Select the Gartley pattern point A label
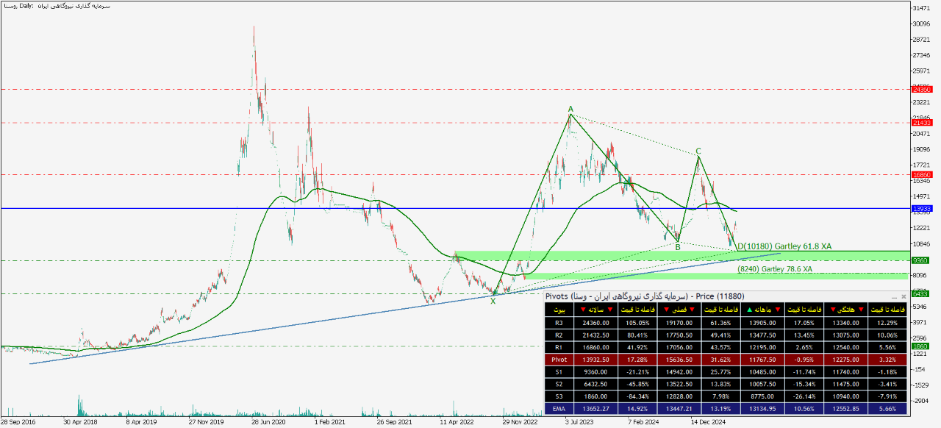Image resolution: width=941 pixels, height=428 pixels. 570,109
